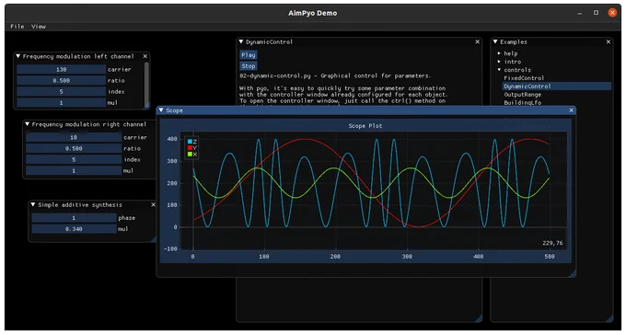Open the File menu
The height and width of the screenshot is (335, 626).
pyautogui.click(x=17, y=27)
